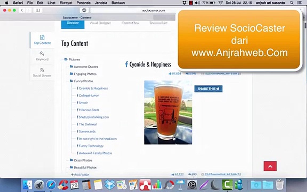Image resolution: width=307 pixels, height=192 pixels.
Task: Open the yellow Notes icon in the Dock
Action: click(x=98, y=185)
